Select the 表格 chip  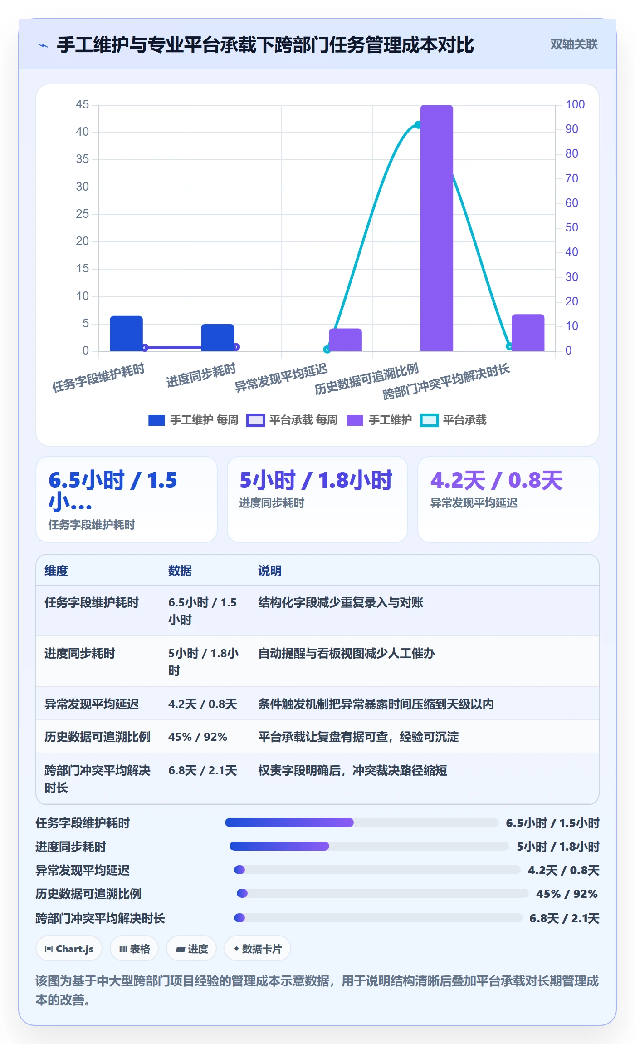134,948
